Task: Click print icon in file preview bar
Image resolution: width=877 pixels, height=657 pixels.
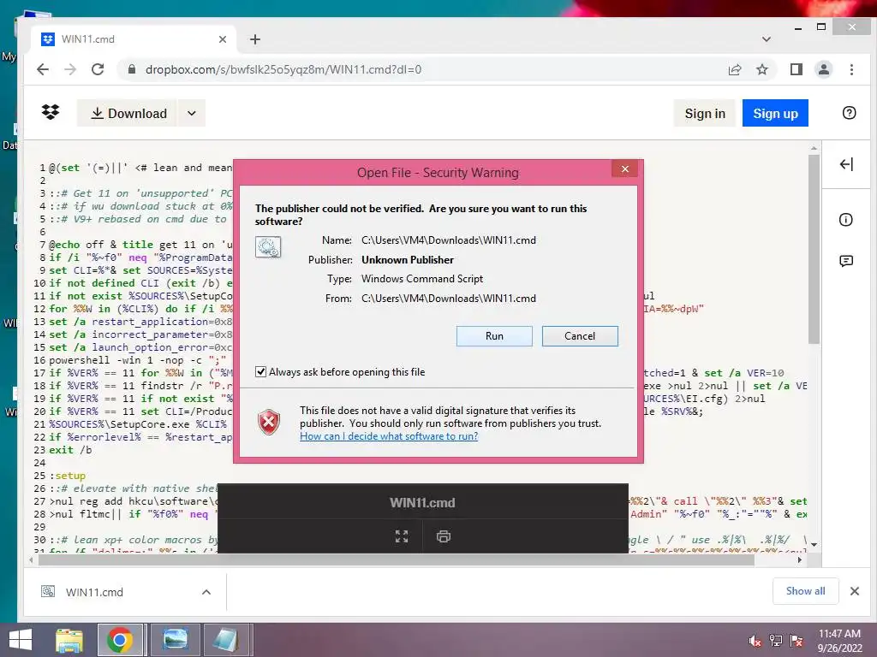Action: (x=444, y=536)
